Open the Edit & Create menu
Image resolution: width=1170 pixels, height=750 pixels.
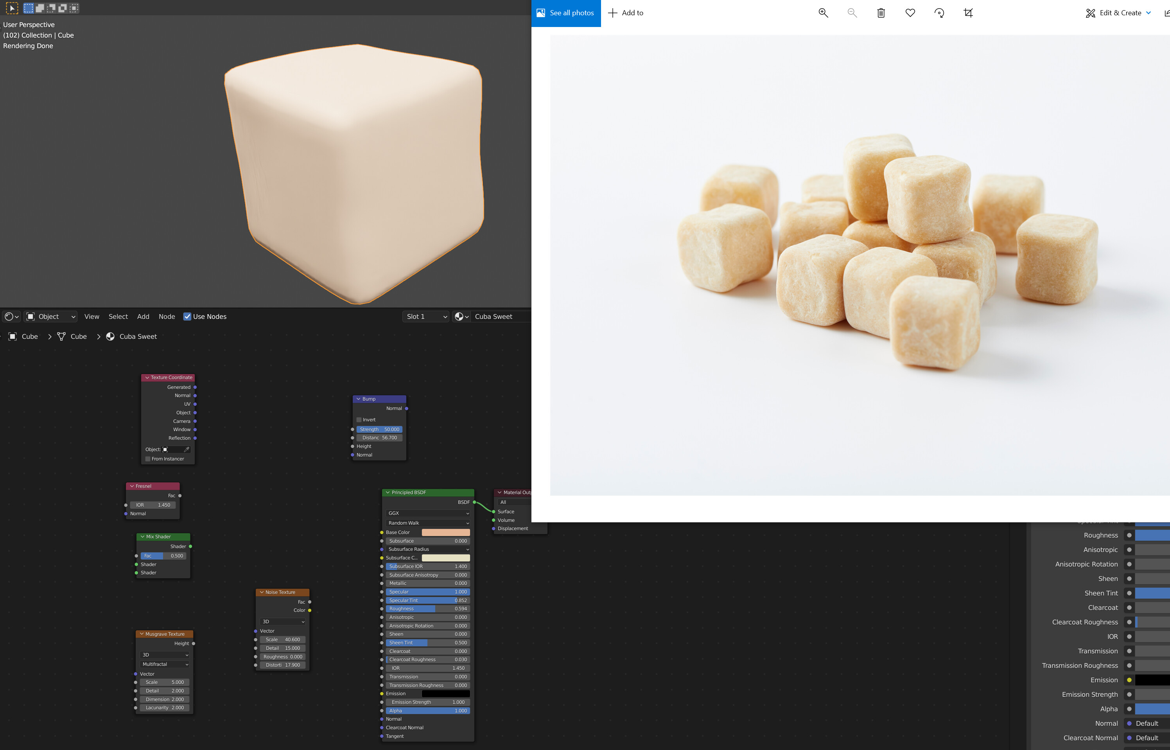[1118, 13]
